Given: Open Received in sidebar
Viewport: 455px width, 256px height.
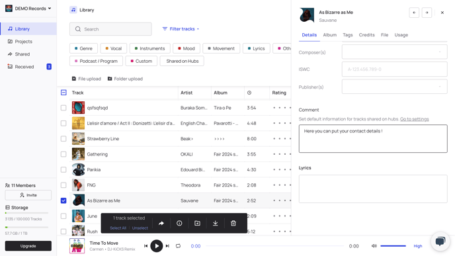Looking at the screenshot, I should click(x=28, y=67).
